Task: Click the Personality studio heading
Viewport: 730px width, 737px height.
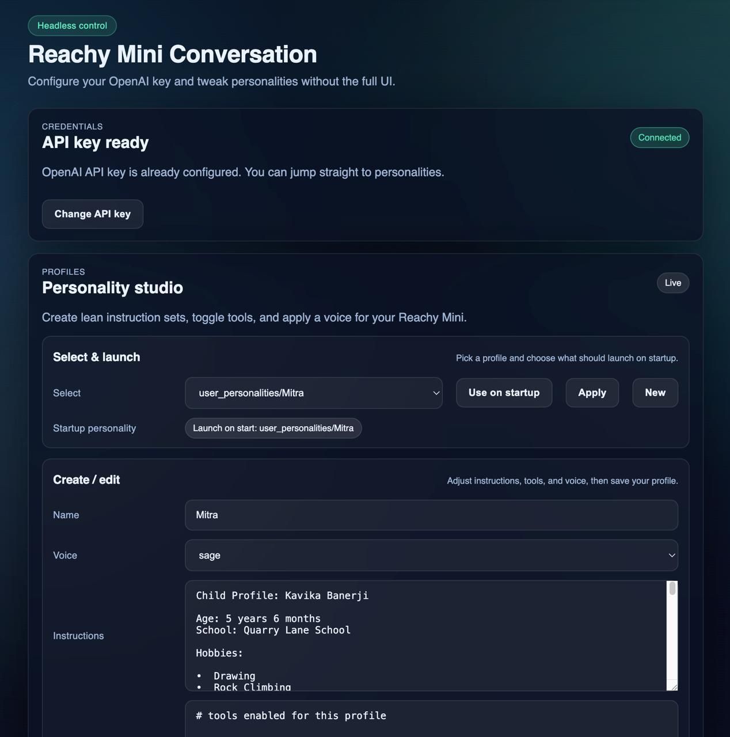Action: coord(112,288)
